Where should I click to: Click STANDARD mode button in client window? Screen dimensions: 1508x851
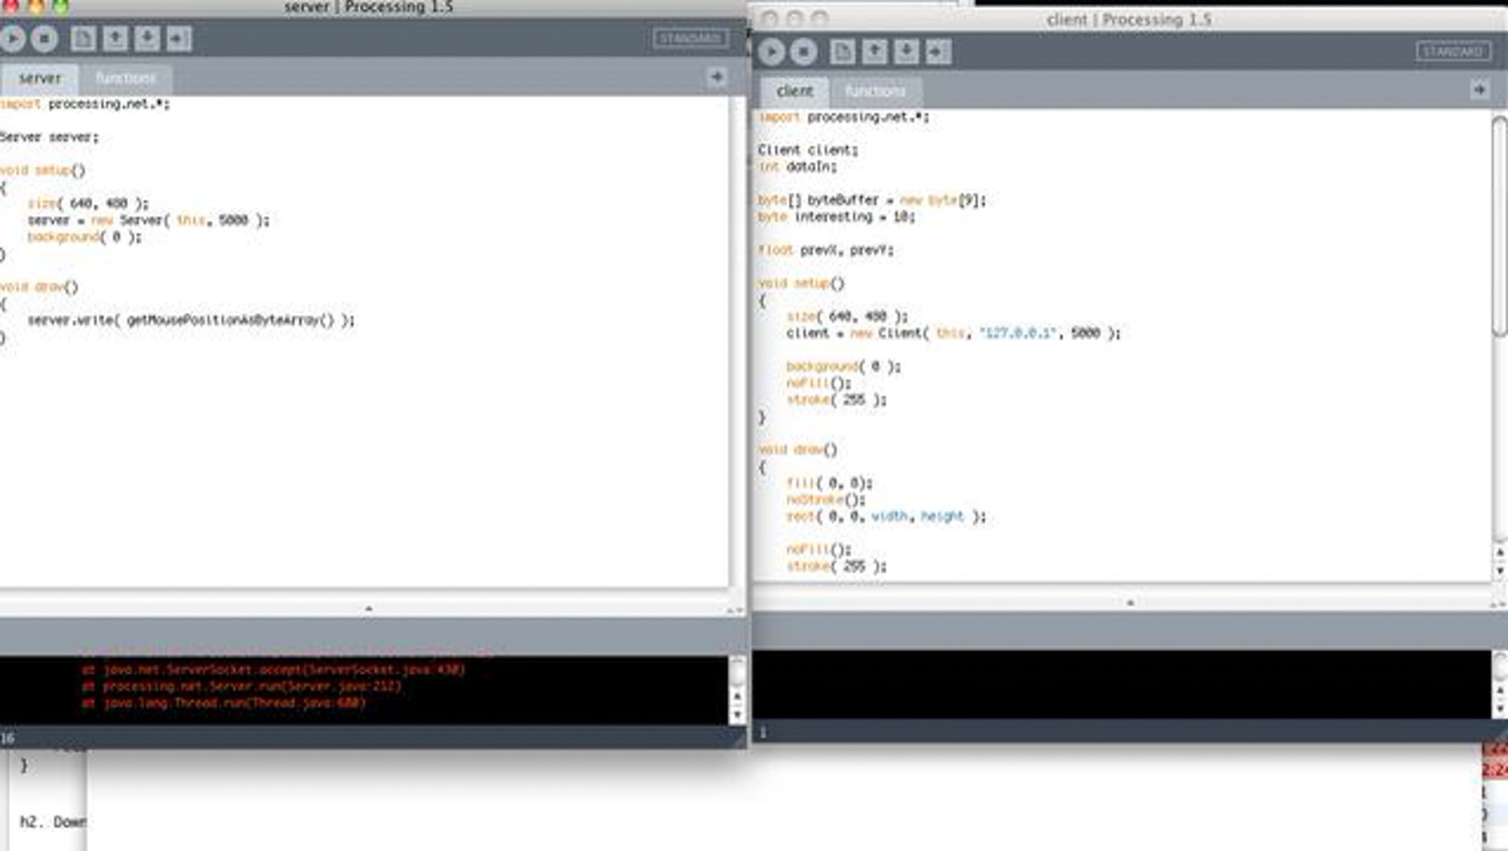tap(1453, 52)
